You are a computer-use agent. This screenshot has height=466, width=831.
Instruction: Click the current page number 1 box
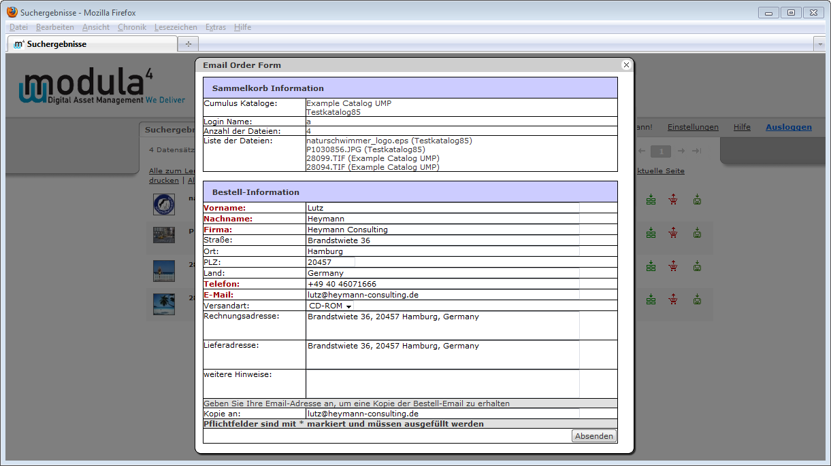coord(661,151)
